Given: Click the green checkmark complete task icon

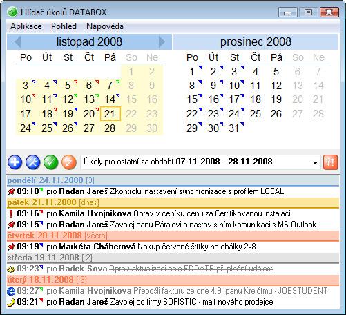Looking at the screenshot, I should [51, 162].
